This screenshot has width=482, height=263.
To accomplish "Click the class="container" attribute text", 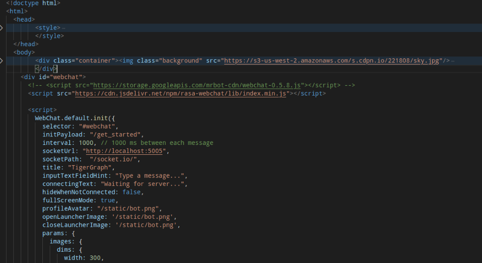I will (x=84, y=61).
